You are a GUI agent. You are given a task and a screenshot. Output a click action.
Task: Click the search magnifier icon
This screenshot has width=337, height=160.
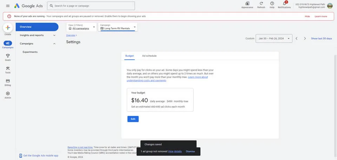(51, 6)
